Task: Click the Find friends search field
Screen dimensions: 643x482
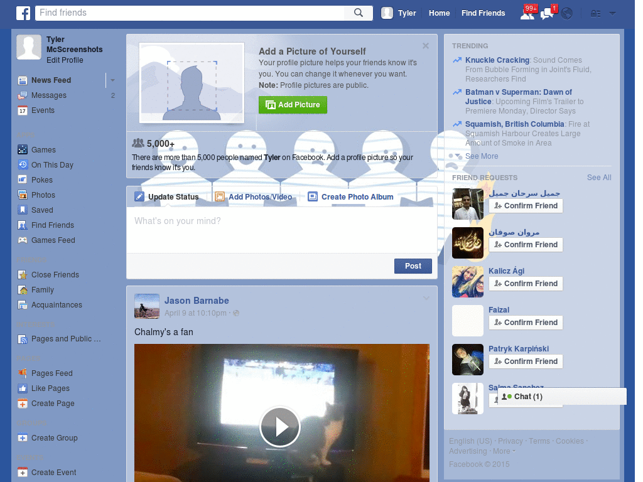Action: [190, 13]
